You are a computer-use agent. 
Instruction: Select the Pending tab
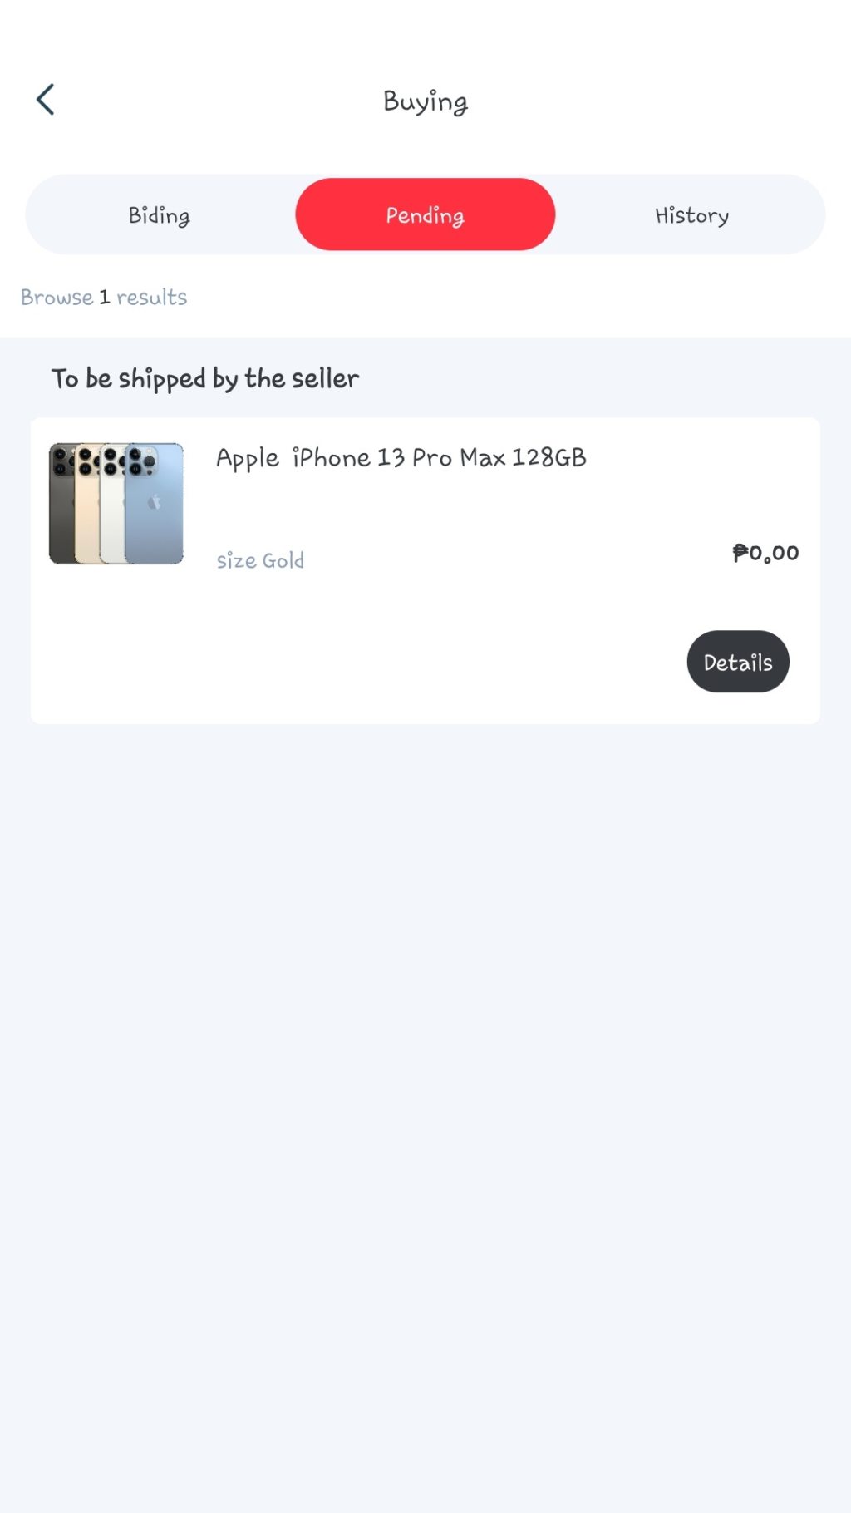point(425,215)
